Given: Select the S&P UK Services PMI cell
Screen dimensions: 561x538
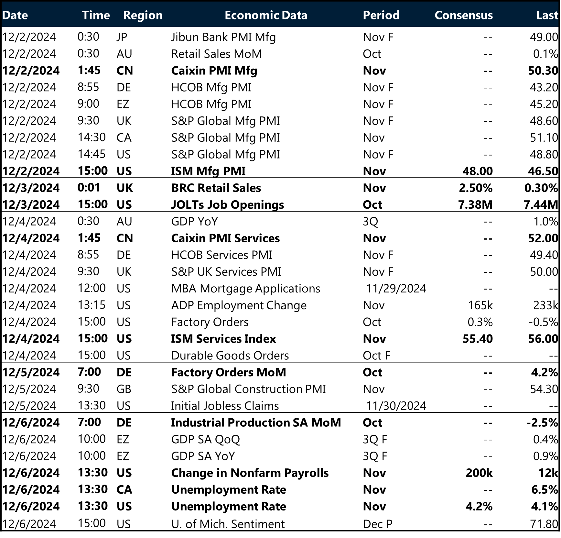Looking at the screenshot, I should point(226,272).
